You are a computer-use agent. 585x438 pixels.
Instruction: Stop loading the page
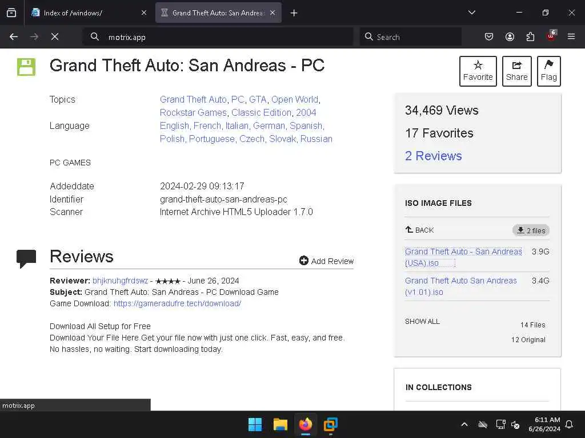coord(55,37)
